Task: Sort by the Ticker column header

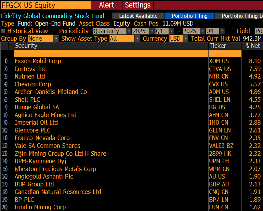Action: coord(218,46)
